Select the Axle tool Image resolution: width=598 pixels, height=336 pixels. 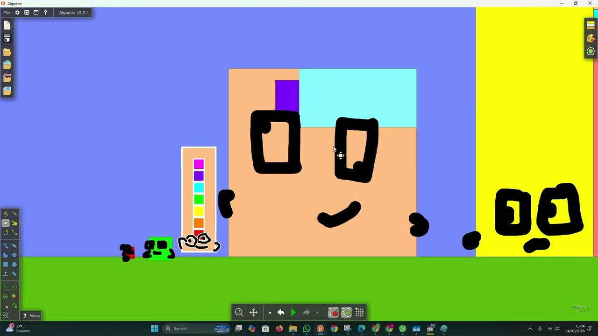6,297
